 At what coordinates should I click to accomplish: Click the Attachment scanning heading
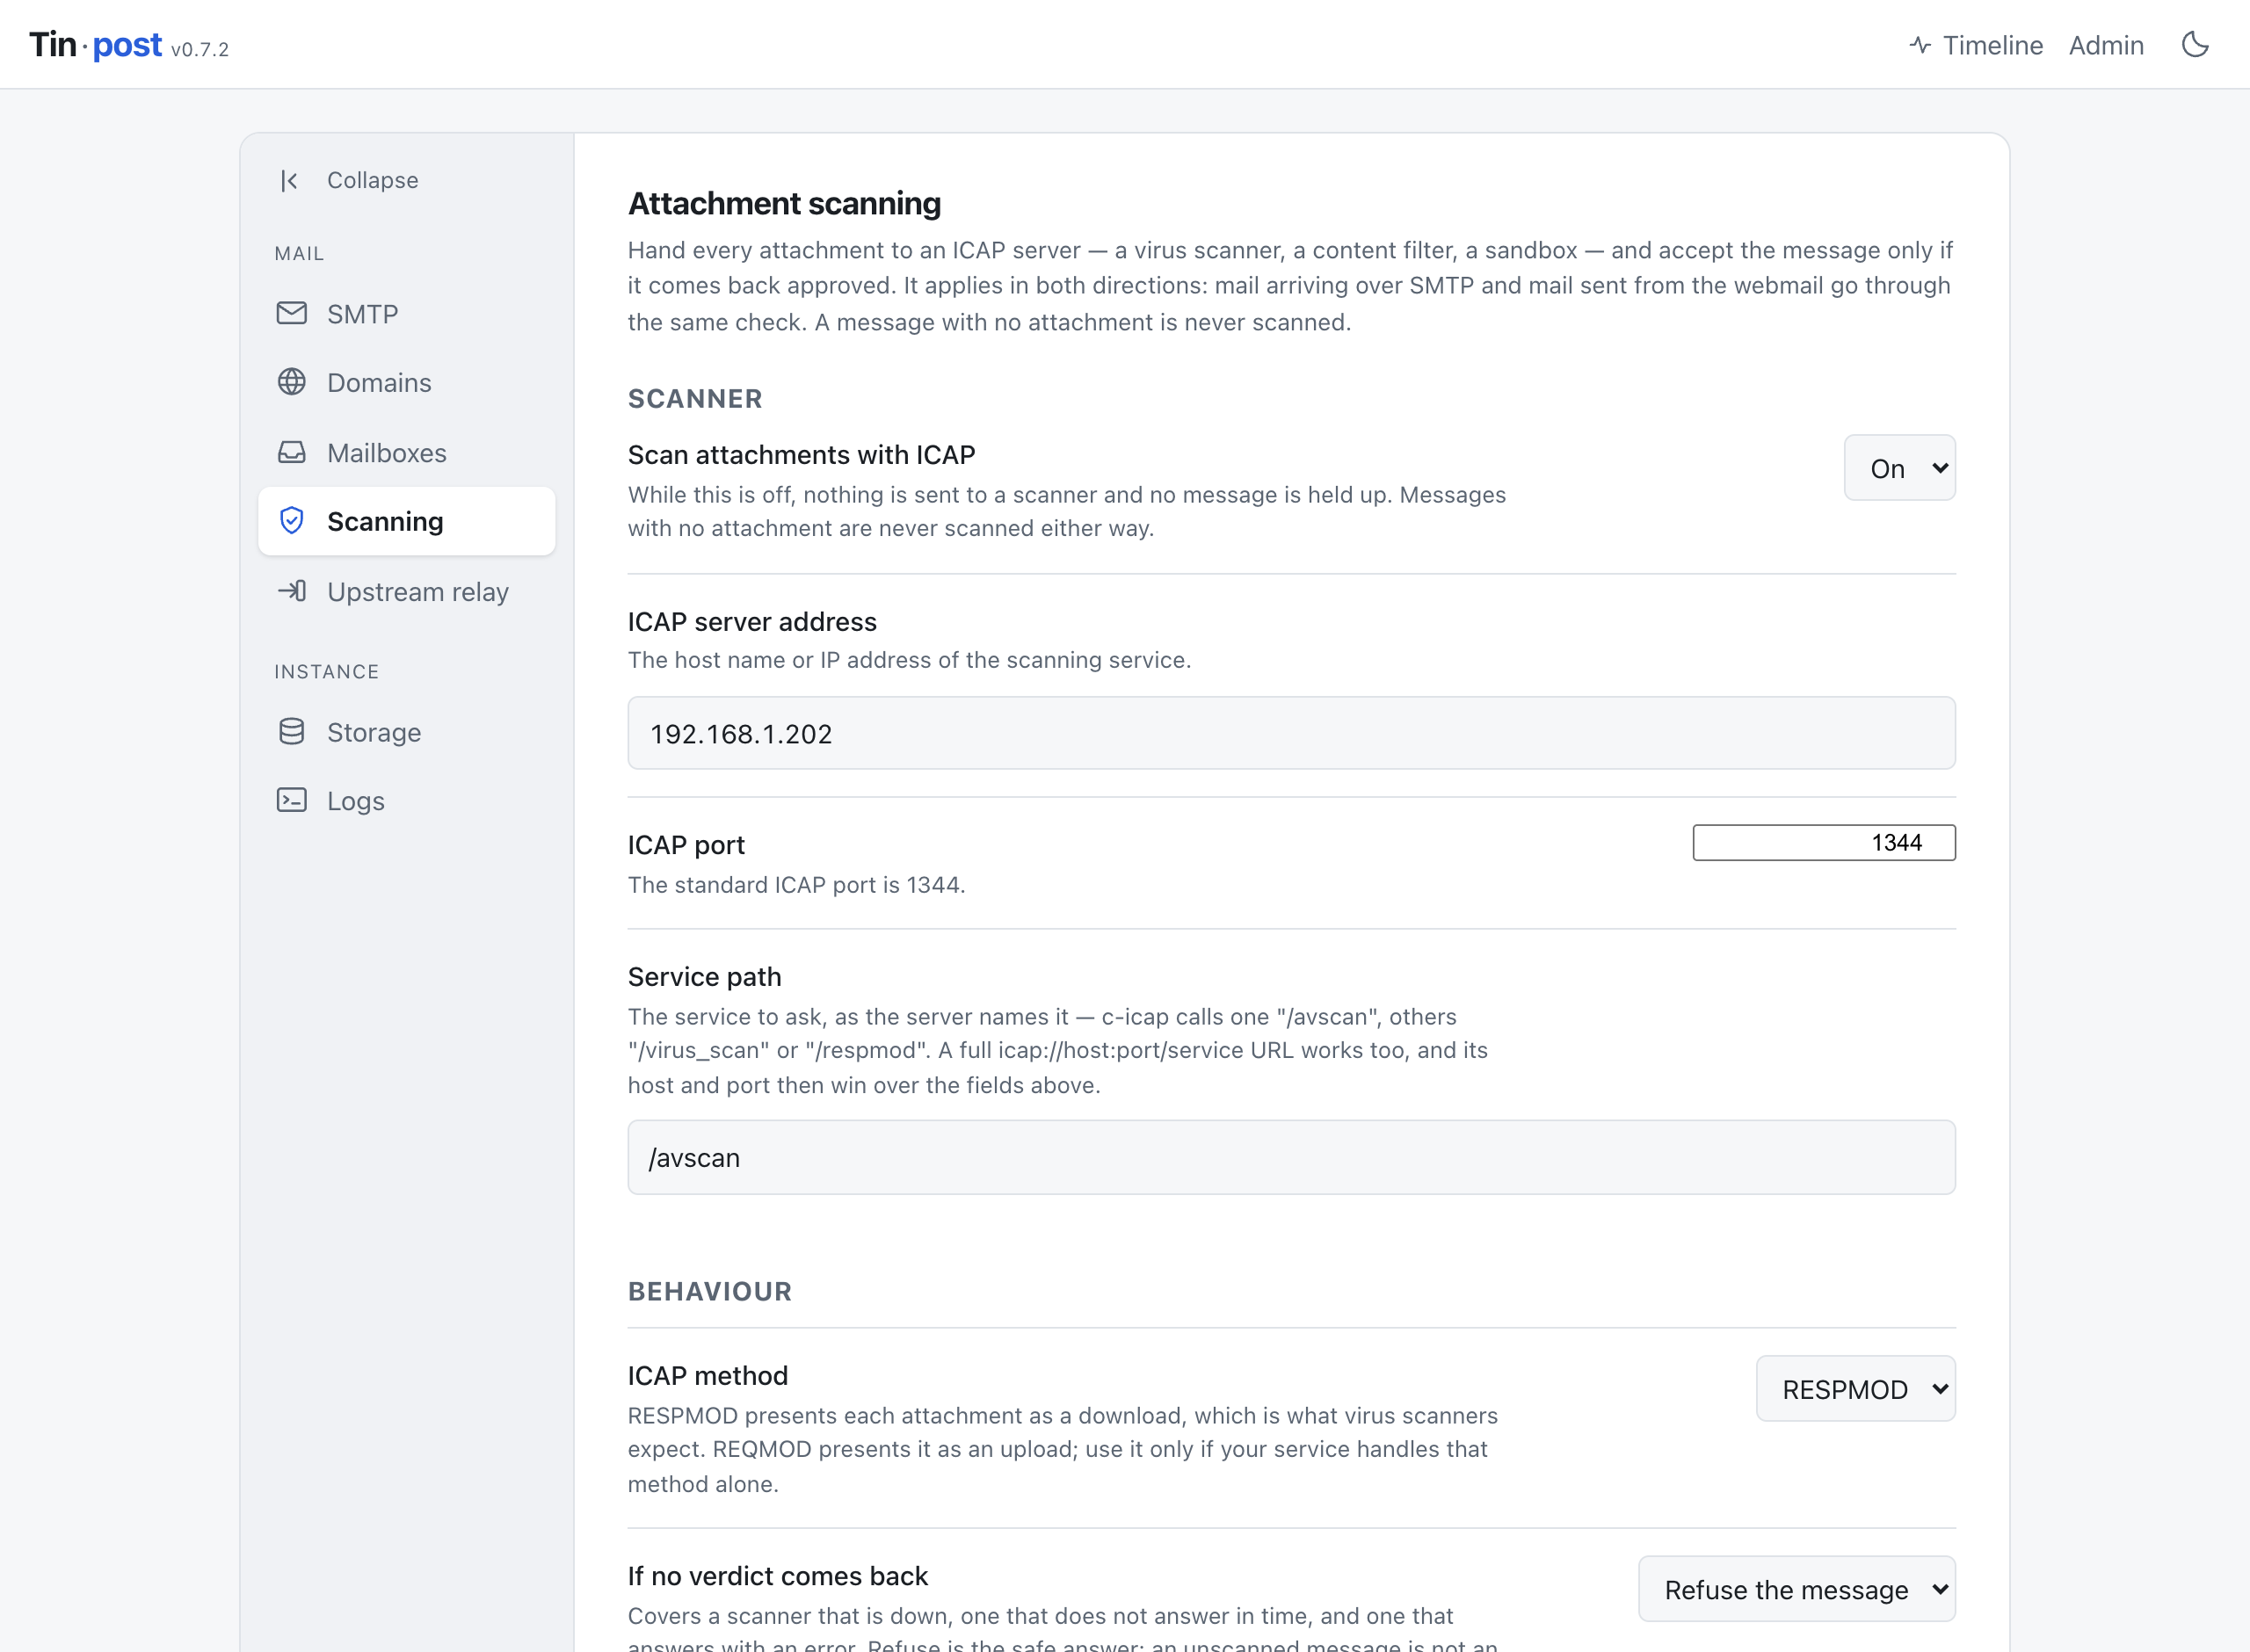click(x=784, y=204)
